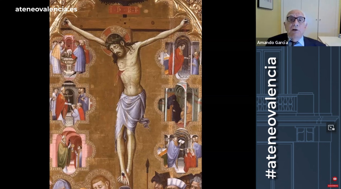This screenshot has height=189, width=341.
Task: Click the red YouTube logo icon
Action: 335,179
